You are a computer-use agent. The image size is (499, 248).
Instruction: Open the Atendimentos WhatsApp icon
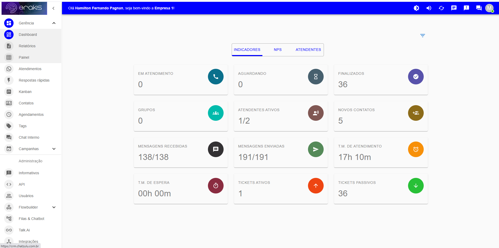point(9,69)
